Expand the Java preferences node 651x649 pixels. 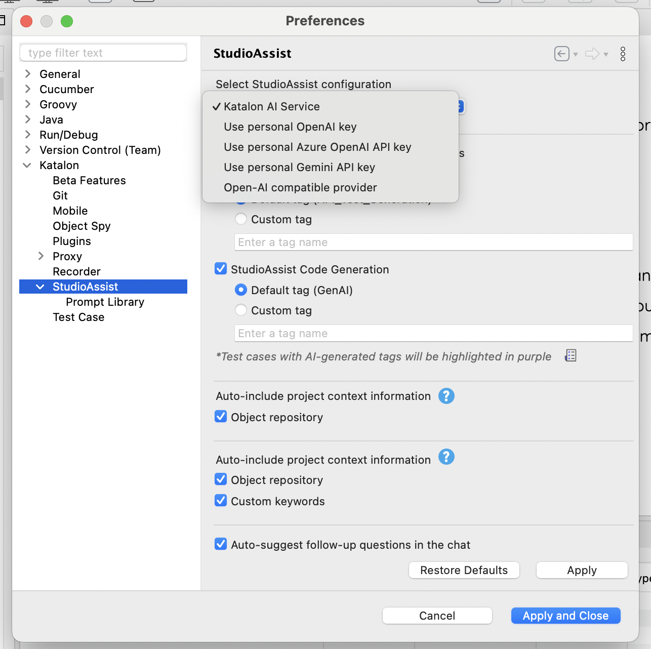[x=28, y=119]
